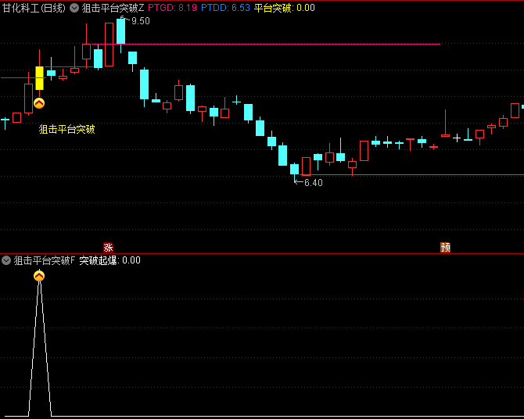Click the yellow 狙击平台突破 annotation text
This screenshot has height=419, width=524.
(66, 129)
